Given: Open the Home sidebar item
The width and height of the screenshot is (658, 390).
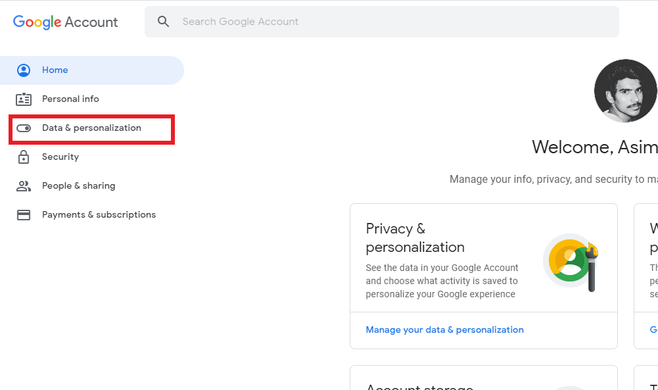Looking at the screenshot, I should tap(92, 70).
